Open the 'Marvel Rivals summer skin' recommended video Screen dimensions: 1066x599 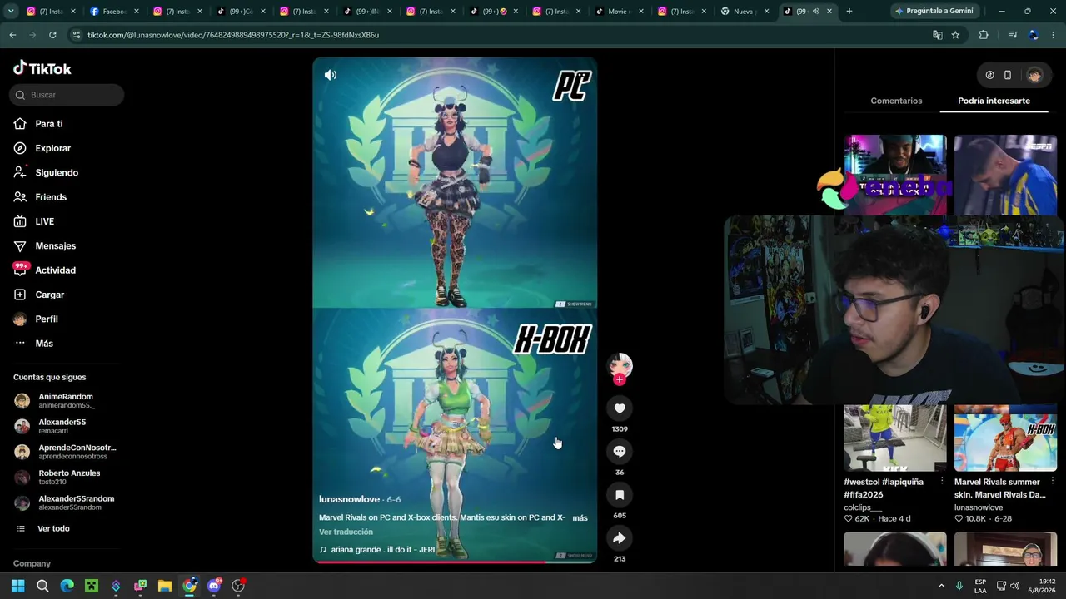1005,438
